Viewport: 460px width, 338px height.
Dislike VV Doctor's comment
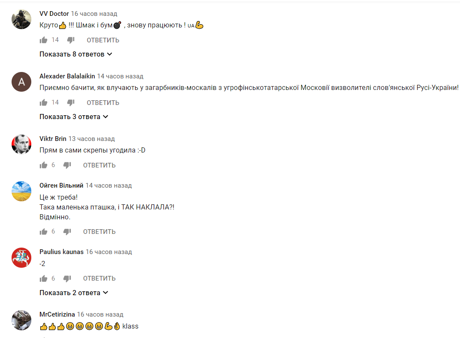tap(71, 40)
